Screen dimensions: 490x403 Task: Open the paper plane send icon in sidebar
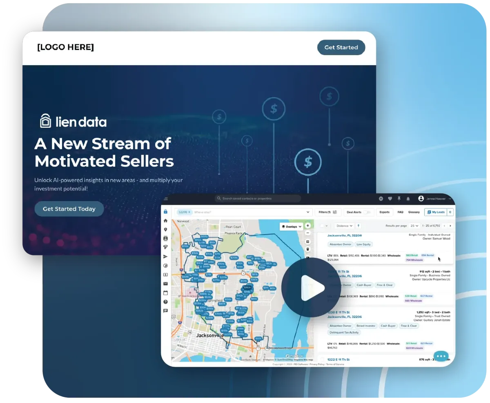click(165, 257)
